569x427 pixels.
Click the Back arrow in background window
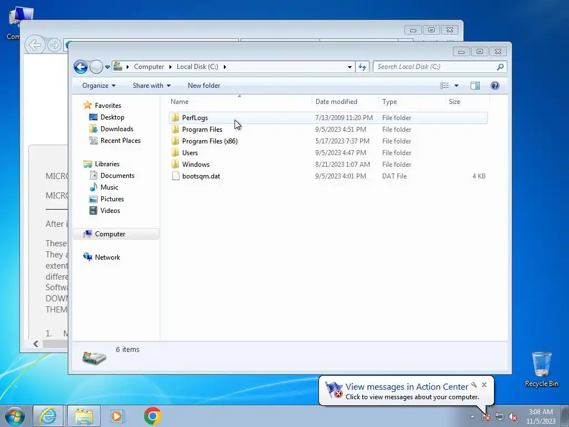pos(35,45)
